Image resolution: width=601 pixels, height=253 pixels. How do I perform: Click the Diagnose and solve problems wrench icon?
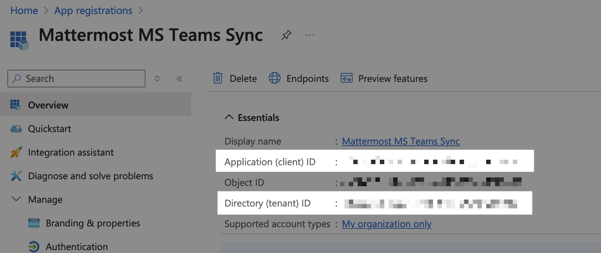[16, 176]
